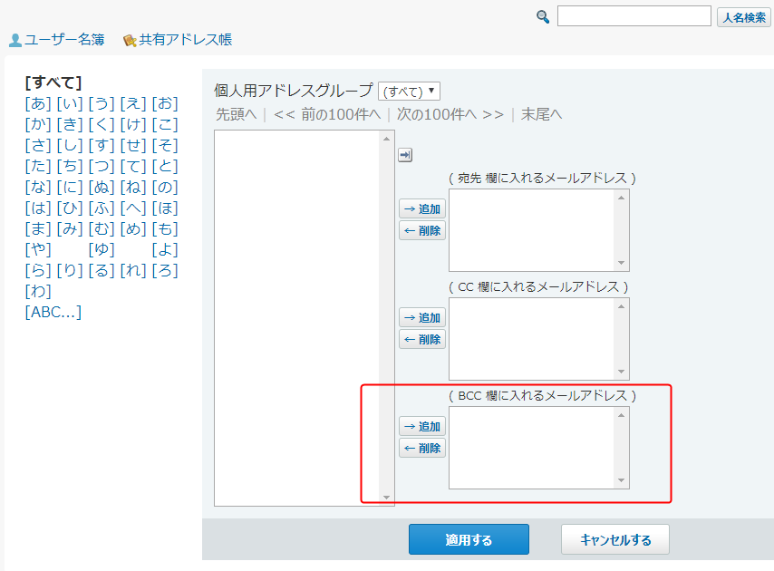Filter addresses by [き]
The height and width of the screenshot is (571, 774).
[x=70, y=124]
